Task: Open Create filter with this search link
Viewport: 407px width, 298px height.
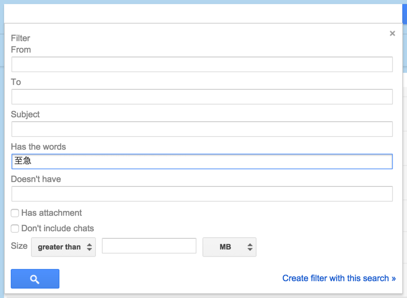Action: (339, 278)
